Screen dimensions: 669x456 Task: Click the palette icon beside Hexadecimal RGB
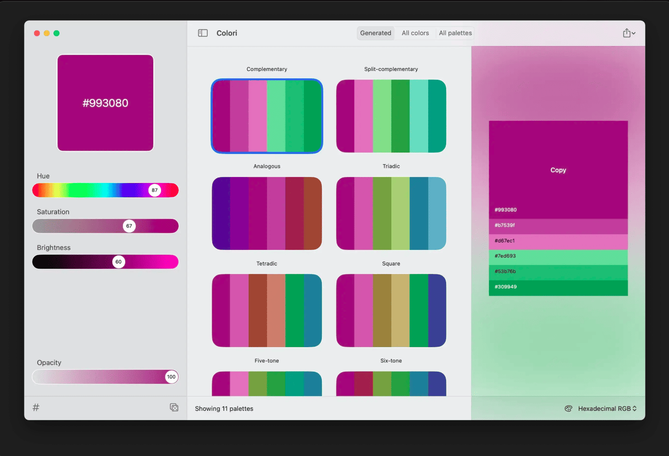tap(569, 409)
